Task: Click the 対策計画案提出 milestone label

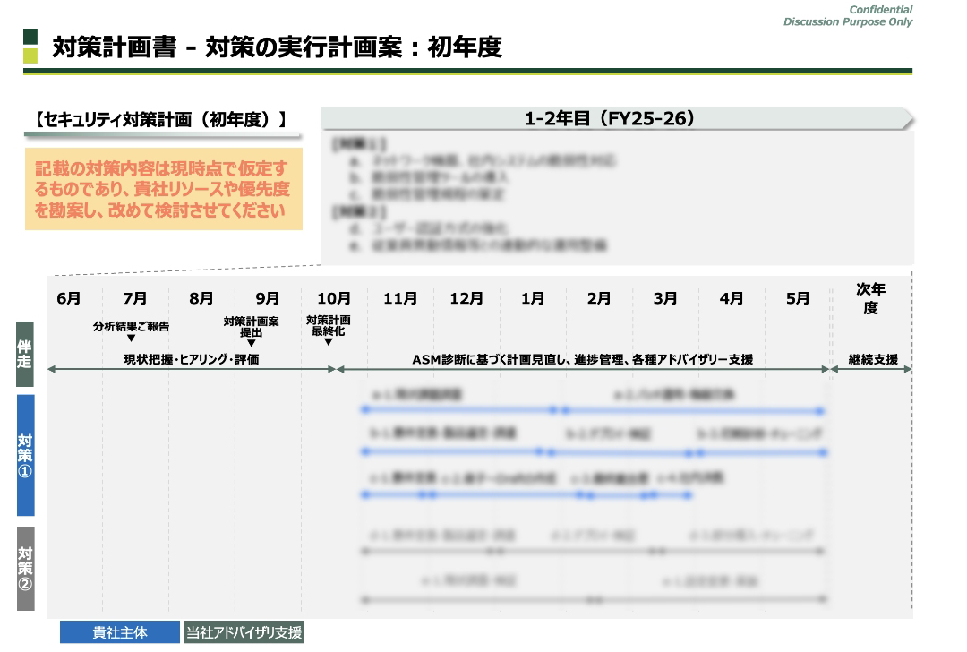Action: [251, 327]
